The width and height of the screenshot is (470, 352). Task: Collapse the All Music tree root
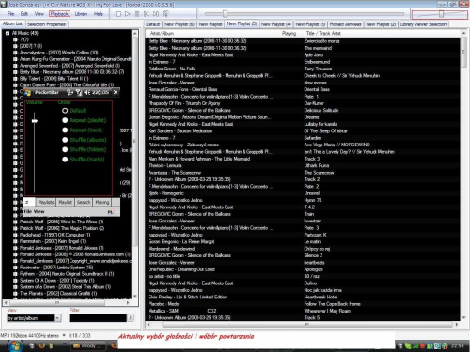pyautogui.click(x=8, y=33)
